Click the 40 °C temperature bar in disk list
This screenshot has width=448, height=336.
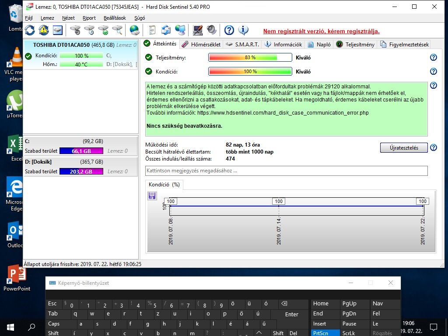(81, 64)
